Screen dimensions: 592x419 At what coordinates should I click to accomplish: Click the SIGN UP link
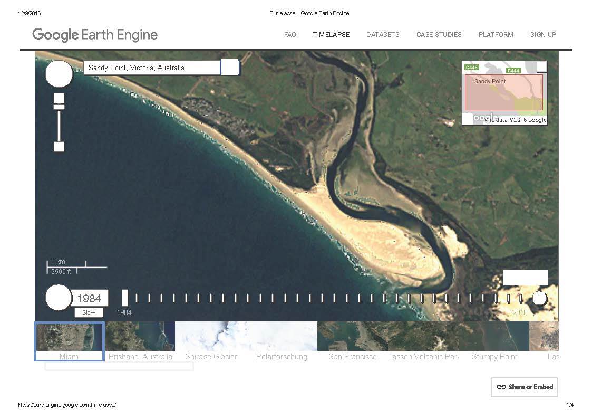click(543, 35)
